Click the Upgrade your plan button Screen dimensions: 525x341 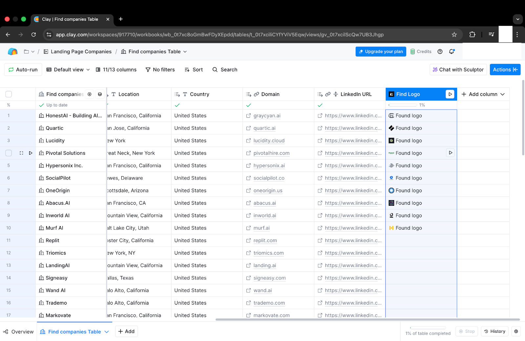coord(381,51)
